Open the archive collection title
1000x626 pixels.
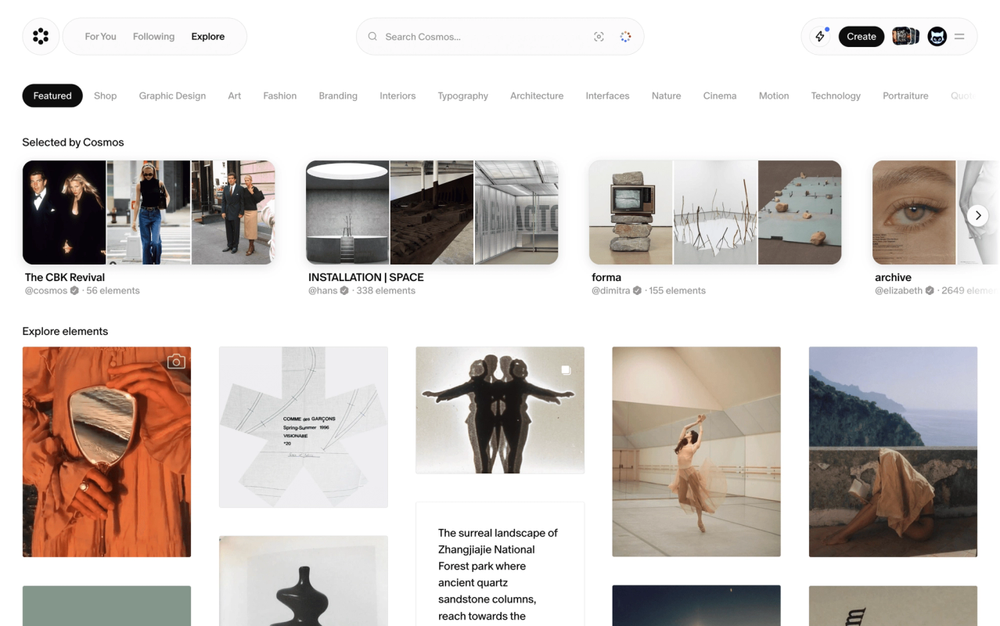pyautogui.click(x=893, y=277)
